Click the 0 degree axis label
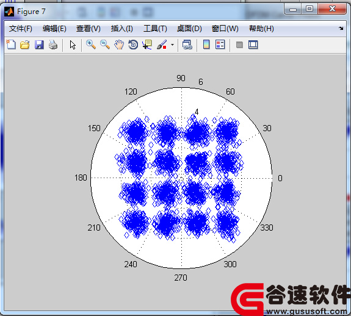The image size is (351, 316). tap(280, 178)
